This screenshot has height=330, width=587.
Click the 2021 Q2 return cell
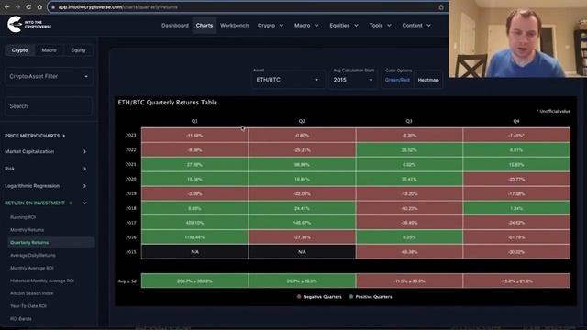302,164
